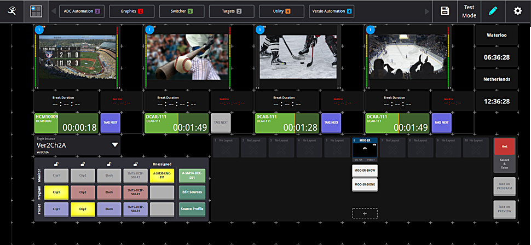The height and width of the screenshot is (245, 531).
Task: Click the save disk icon
Action: pyautogui.click(x=445, y=11)
